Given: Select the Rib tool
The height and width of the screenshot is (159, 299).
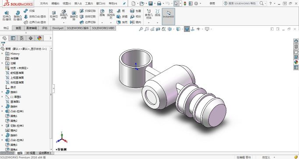Looking at the screenshot, I should tap(121, 11).
